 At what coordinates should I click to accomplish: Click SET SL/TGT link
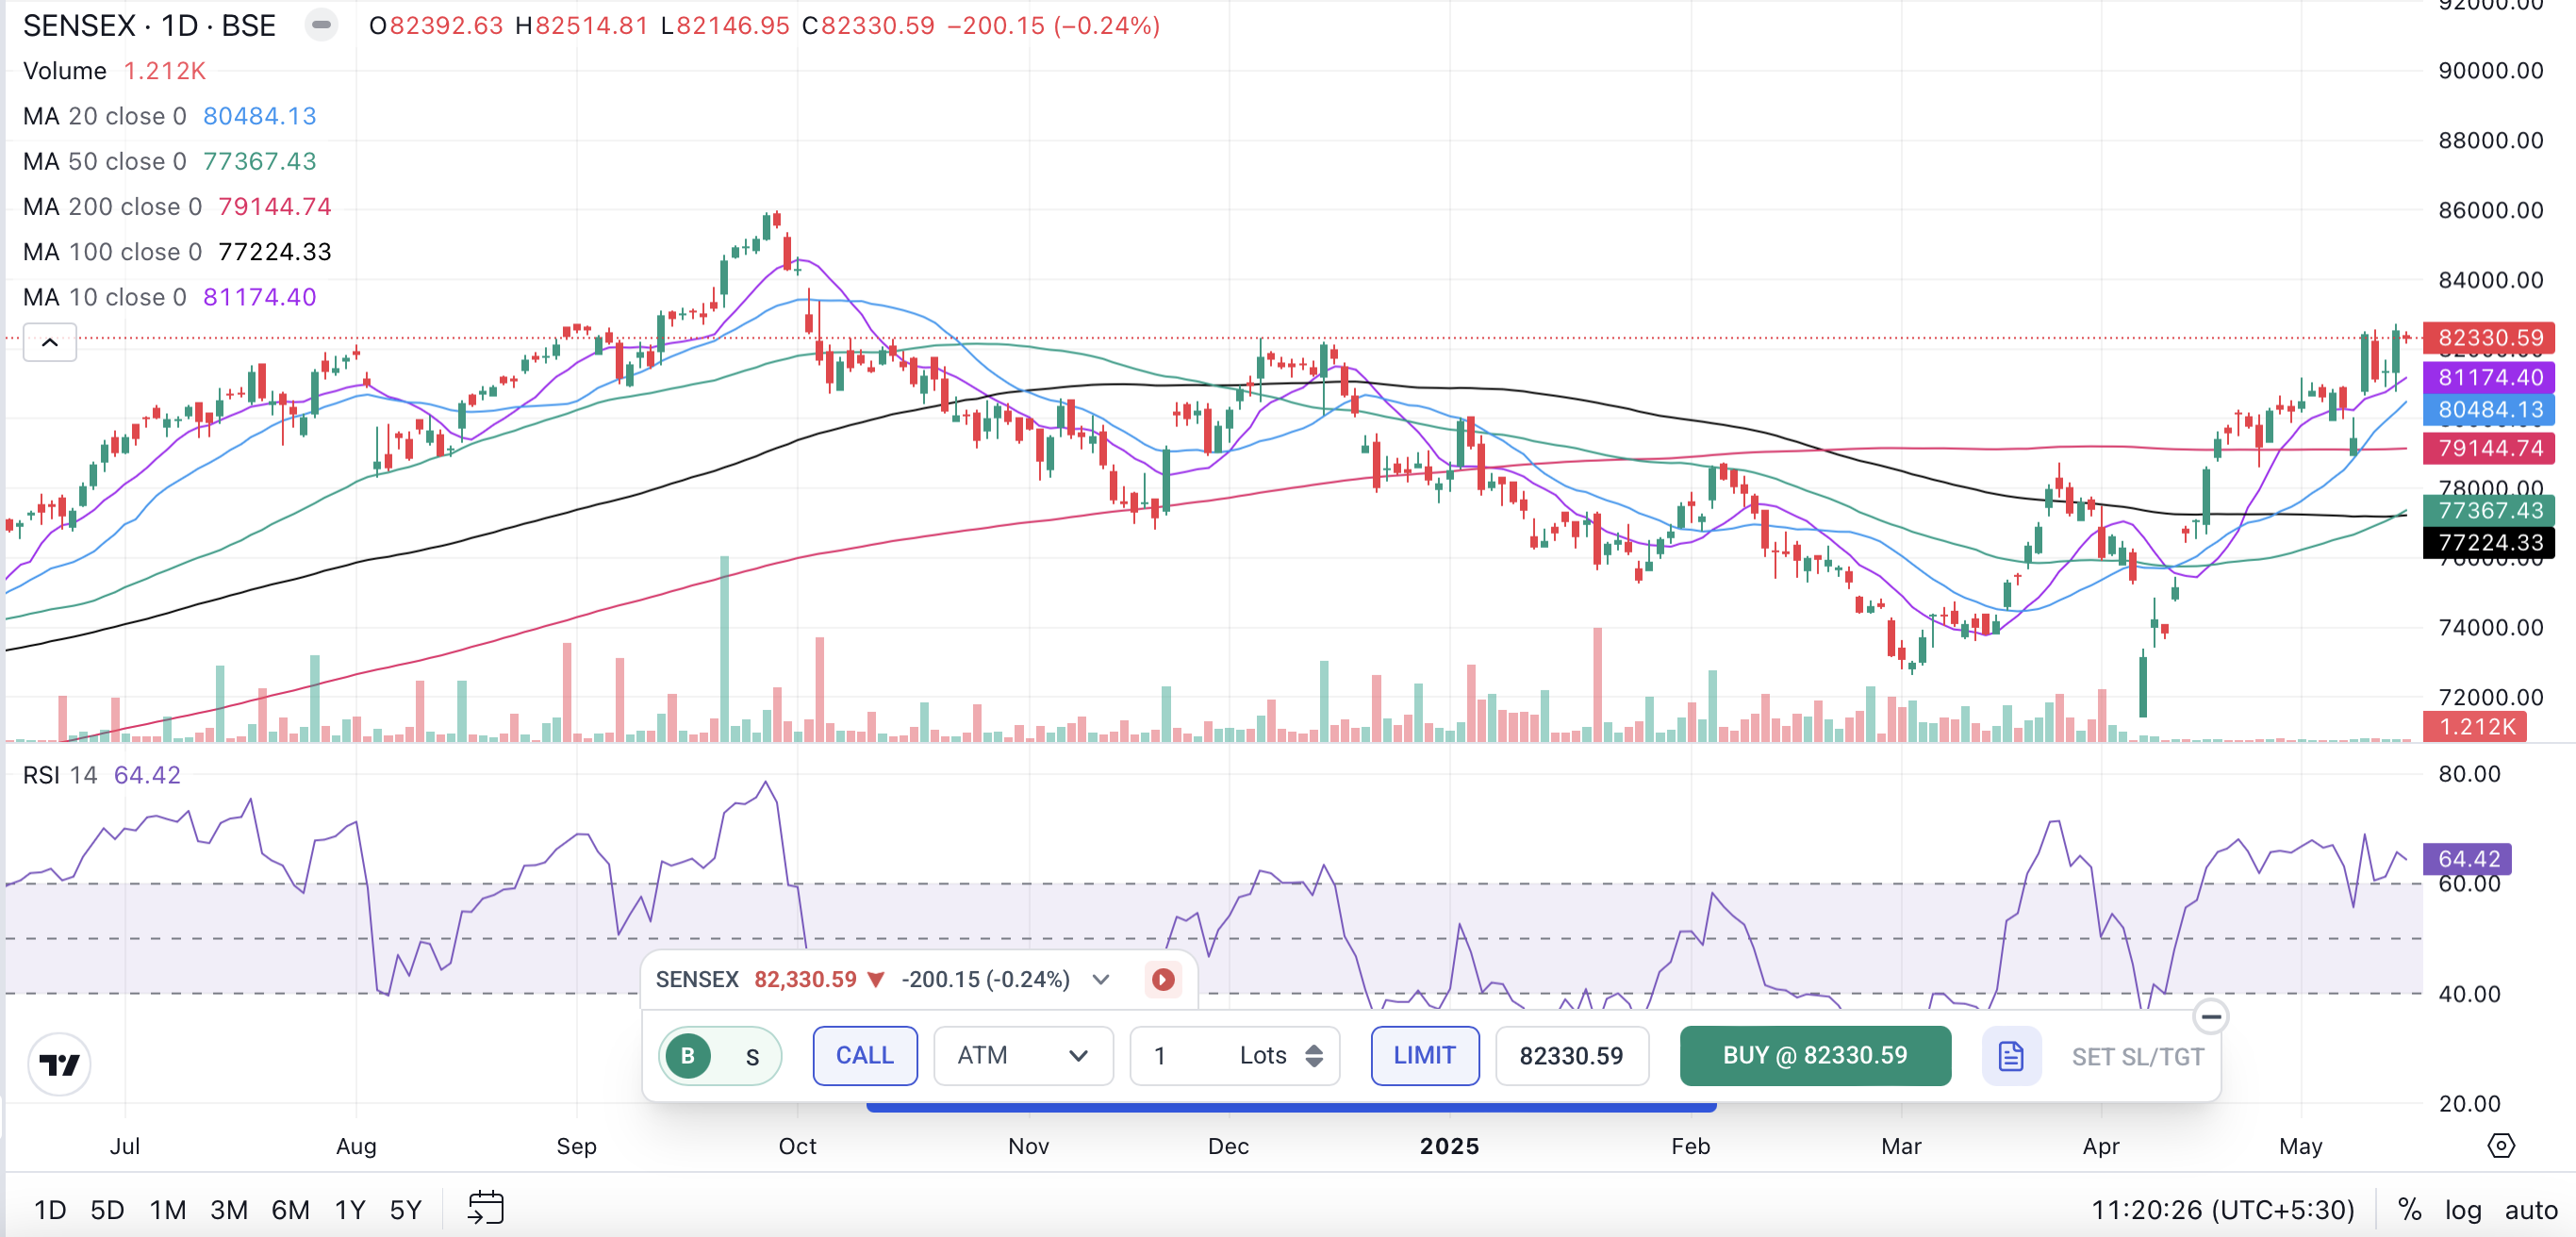(2137, 1057)
